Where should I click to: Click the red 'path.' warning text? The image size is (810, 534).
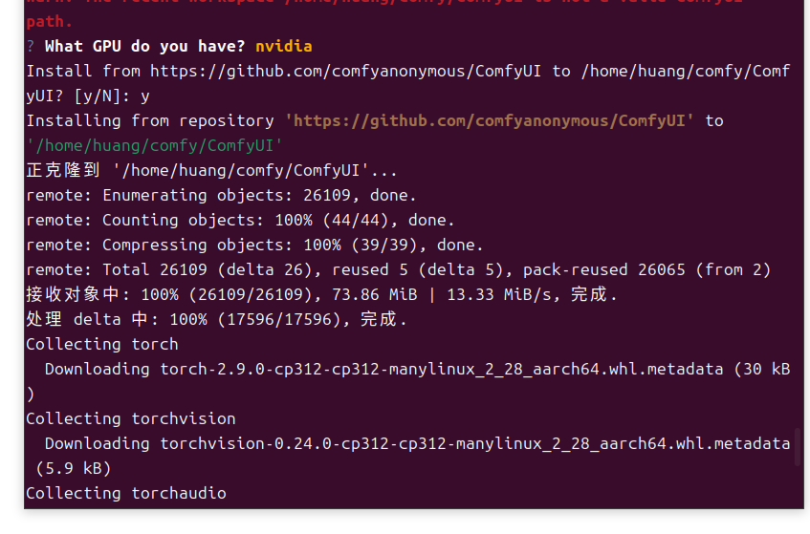[x=49, y=22]
